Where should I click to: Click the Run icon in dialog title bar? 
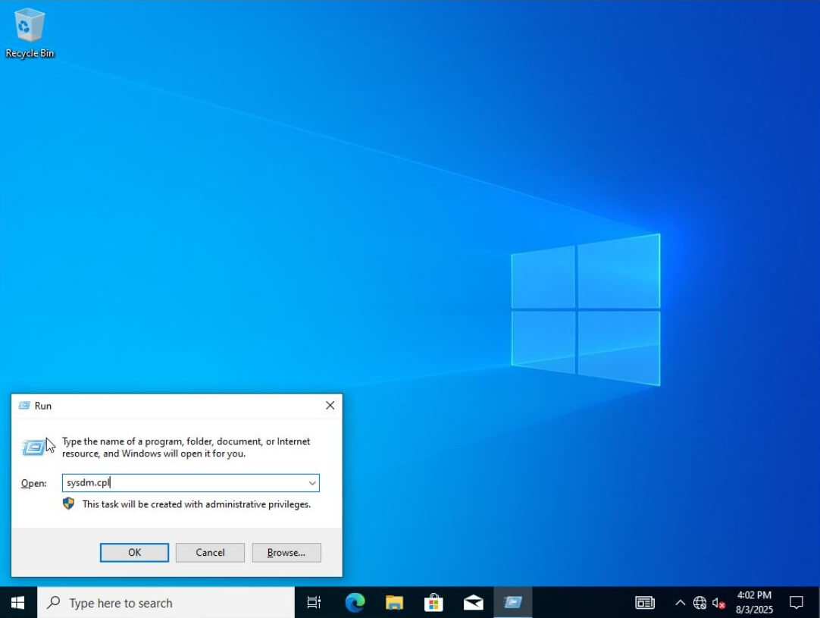tap(24, 406)
